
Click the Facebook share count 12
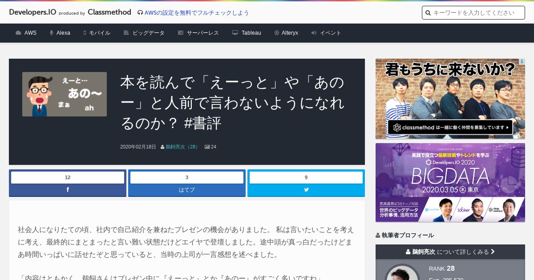[68, 177]
